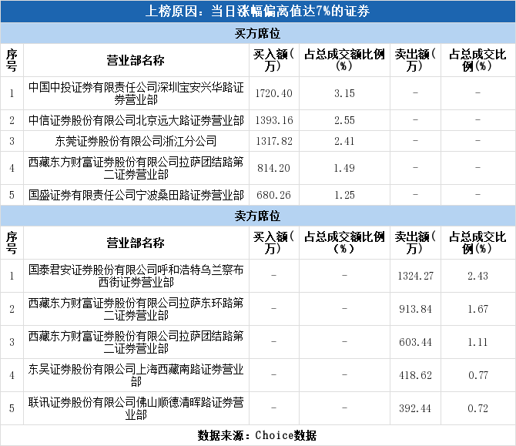Click sell amount 913.84
The width and height of the screenshot is (516, 446).
(x=415, y=309)
